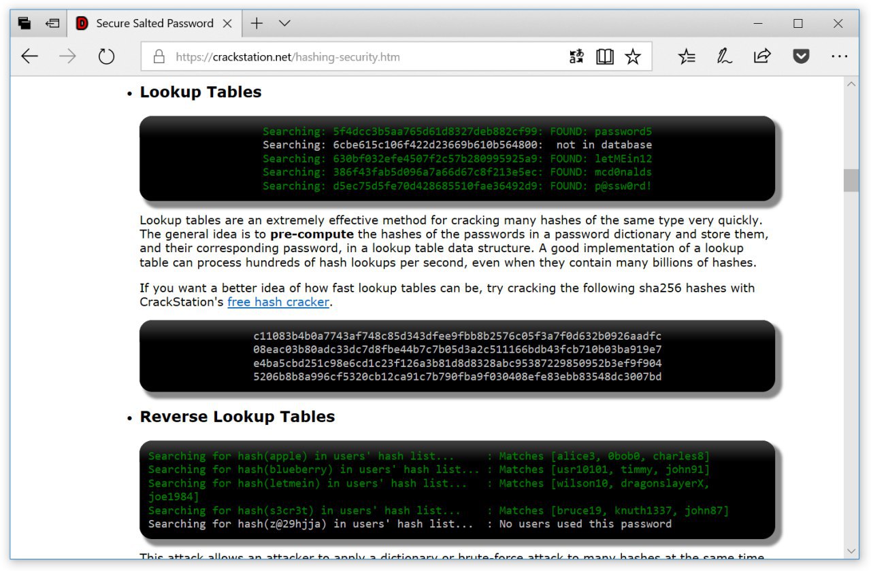Add notes with the pen icon
Image resolution: width=871 pixels, height=571 pixels.
point(724,57)
